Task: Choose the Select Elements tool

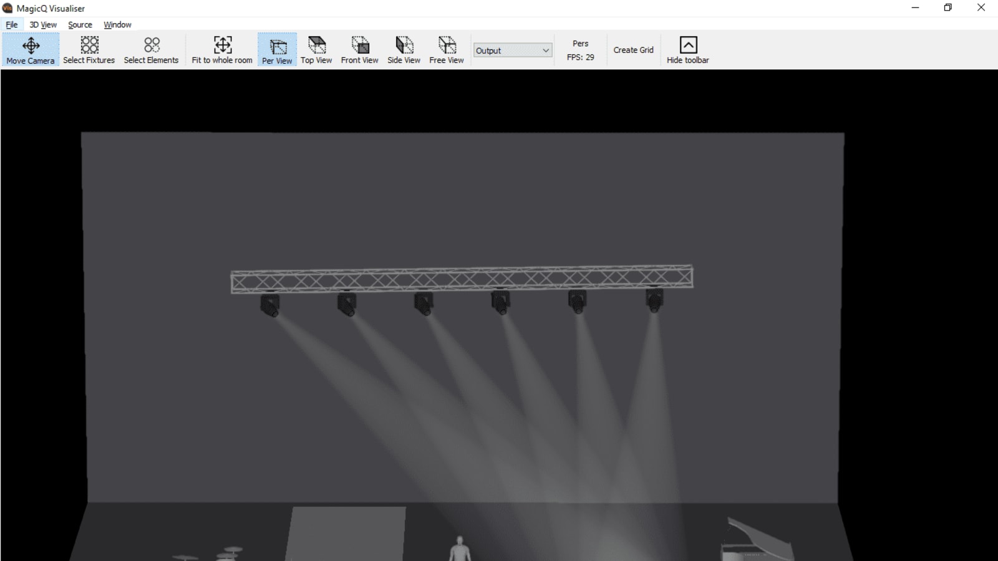Action: click(151, 50)
